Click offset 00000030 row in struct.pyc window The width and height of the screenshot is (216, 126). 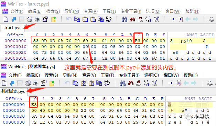pos(15,58)
